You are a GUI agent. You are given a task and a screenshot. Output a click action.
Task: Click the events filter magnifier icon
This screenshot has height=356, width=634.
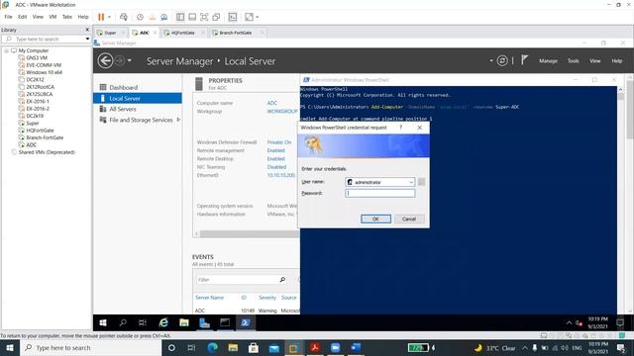pyautogui.click(x=282, y=280)
